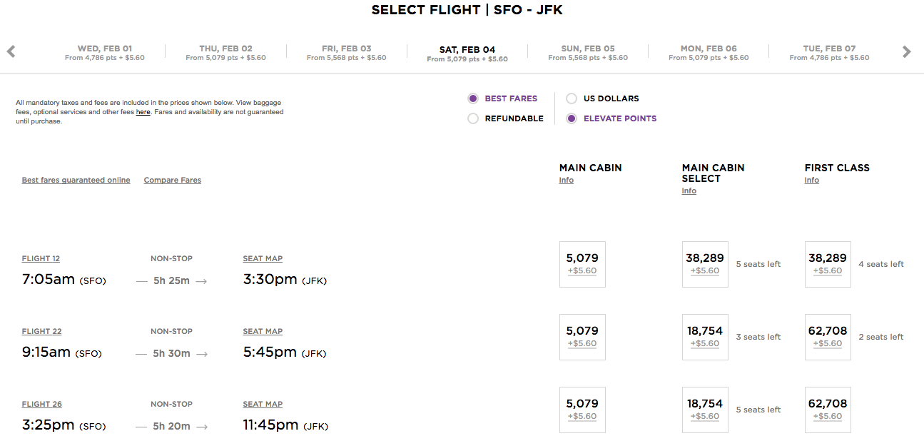Switch pricing to US Dollars
This screenshot has height=441, width=924.
pyautogui.click(x=572, y=98)
